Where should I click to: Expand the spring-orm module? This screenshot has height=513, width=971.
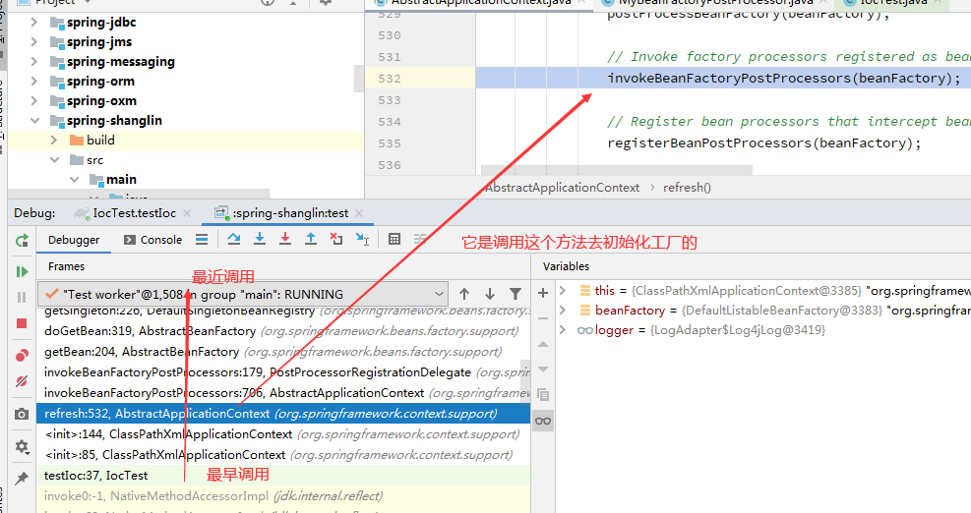34,81
